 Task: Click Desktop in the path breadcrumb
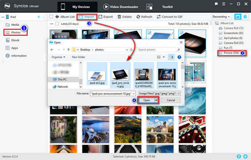[x=85, y=50]
